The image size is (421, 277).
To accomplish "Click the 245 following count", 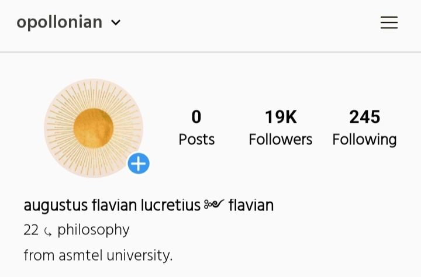I will coord(365,117).
